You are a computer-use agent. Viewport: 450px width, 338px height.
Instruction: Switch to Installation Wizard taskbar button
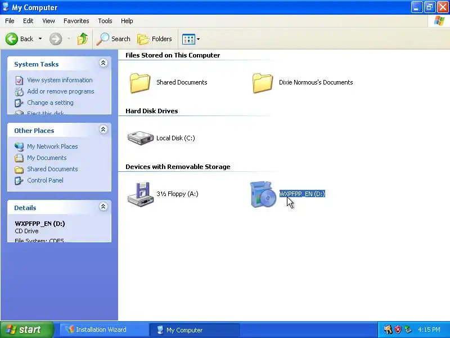[x=104, y=330]
